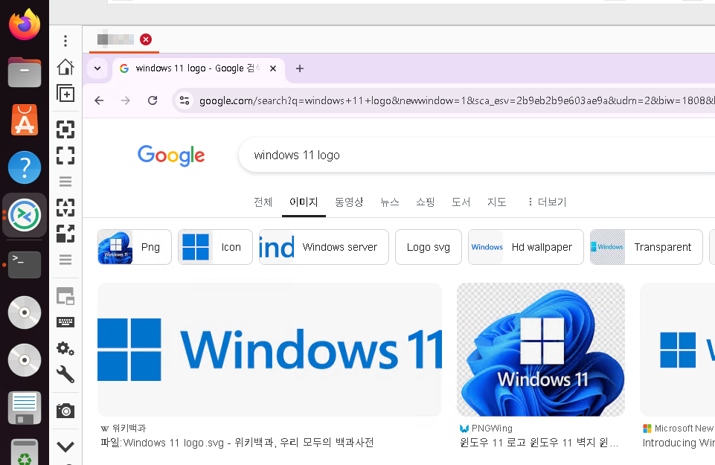This screenshot has height=465, width=715.
Task: Click the Remmina icon in the dock
Action: (24, 215)
